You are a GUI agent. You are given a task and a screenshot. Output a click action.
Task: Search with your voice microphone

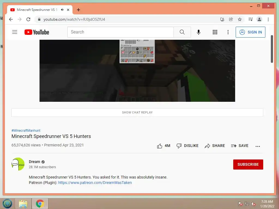tap(199, 32)
